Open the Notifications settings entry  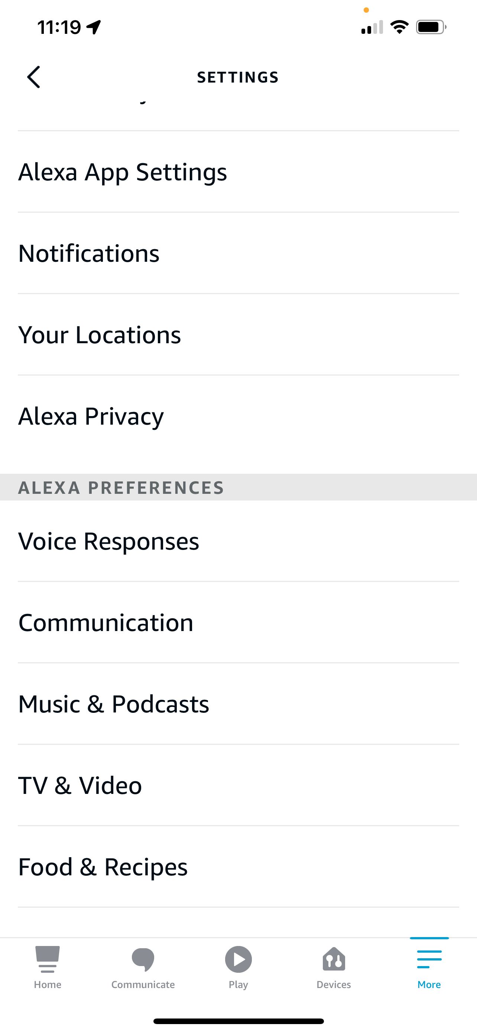tap(89, 253)
